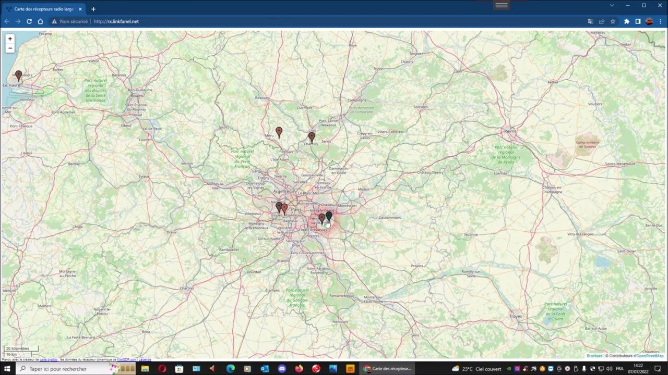Reload the current page
This screenshot has height=375, width=668.
pos(29,21)
